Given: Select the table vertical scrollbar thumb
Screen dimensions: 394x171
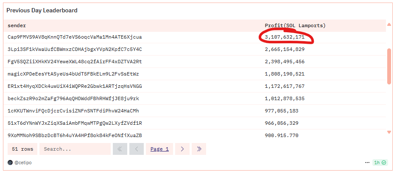Looking at the screenshot, I should coord(389,66).
